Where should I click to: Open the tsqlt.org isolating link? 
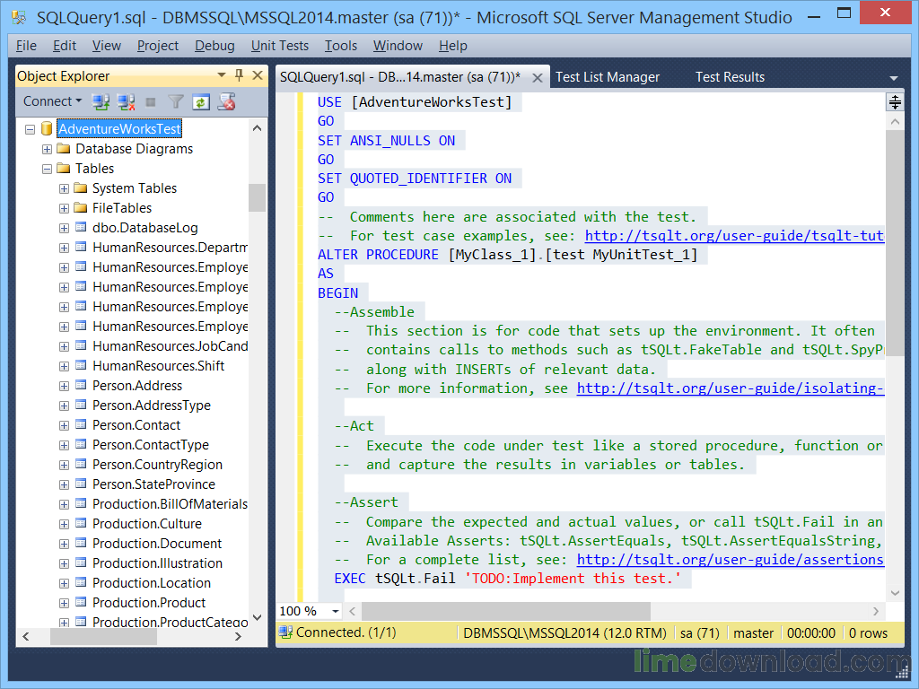coord(731,388)
